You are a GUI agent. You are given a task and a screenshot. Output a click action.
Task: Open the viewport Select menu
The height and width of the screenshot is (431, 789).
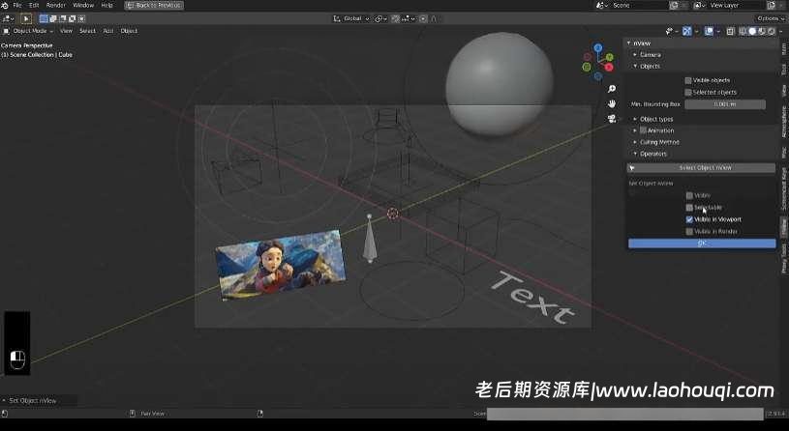(87, 31)
